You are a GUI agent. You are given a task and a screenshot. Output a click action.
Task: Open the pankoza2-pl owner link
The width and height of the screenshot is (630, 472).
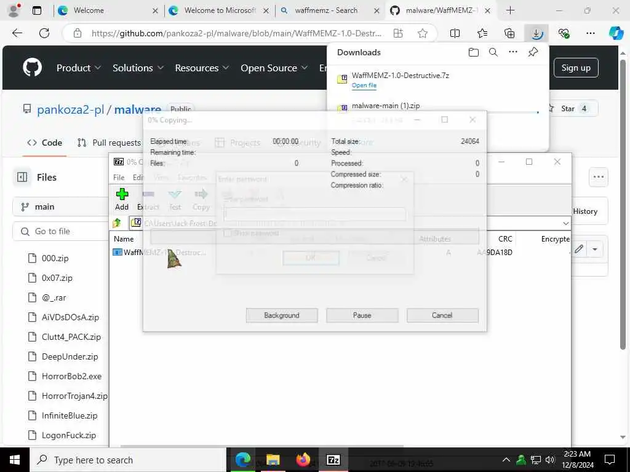(70, 109)
